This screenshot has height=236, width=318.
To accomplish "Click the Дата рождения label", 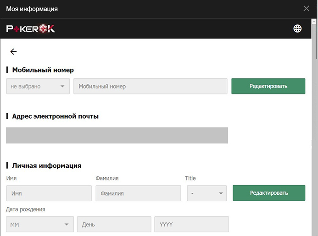I will coord(26,209).
